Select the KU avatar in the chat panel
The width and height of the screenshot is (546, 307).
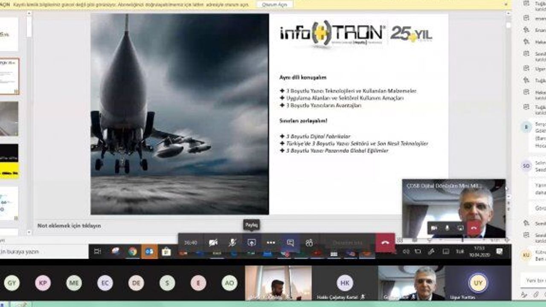[526, 255]
